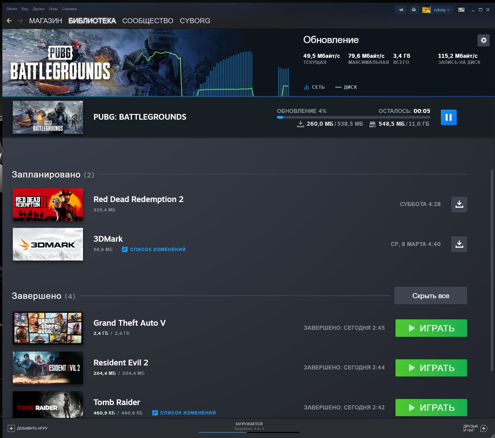
Task: Click the Обновление header title
Action: pos(331,40)
